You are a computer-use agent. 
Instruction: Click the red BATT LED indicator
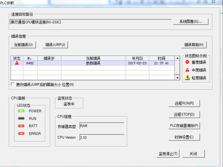(21, 126)
